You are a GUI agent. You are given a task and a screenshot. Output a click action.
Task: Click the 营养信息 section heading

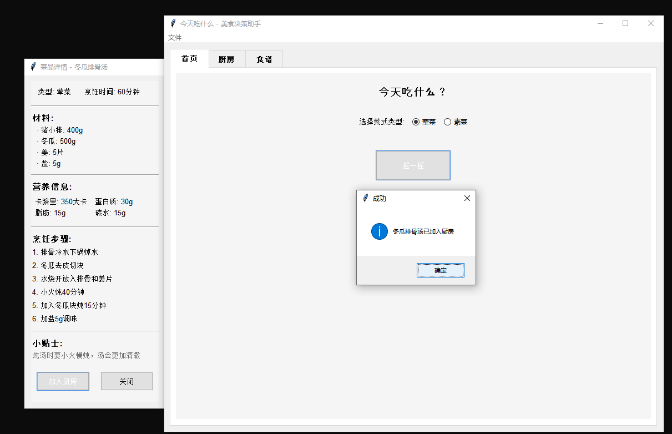52,187
